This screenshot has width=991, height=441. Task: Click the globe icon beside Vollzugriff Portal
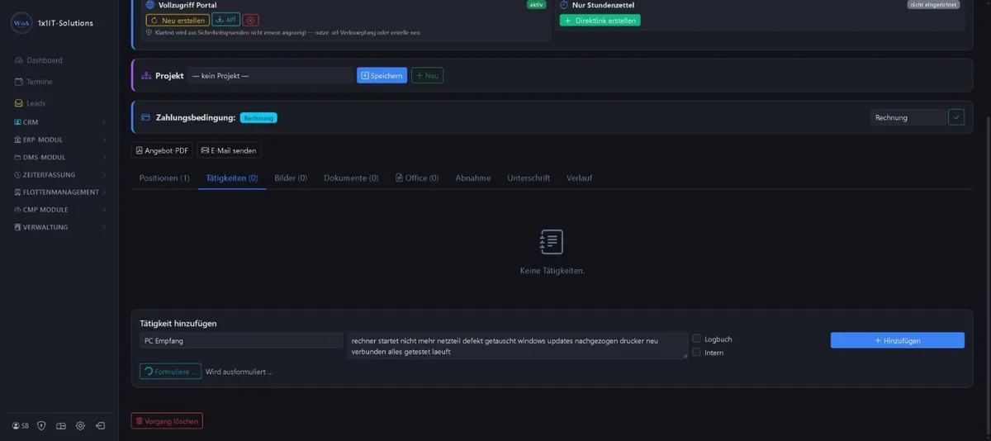point(150,5)
